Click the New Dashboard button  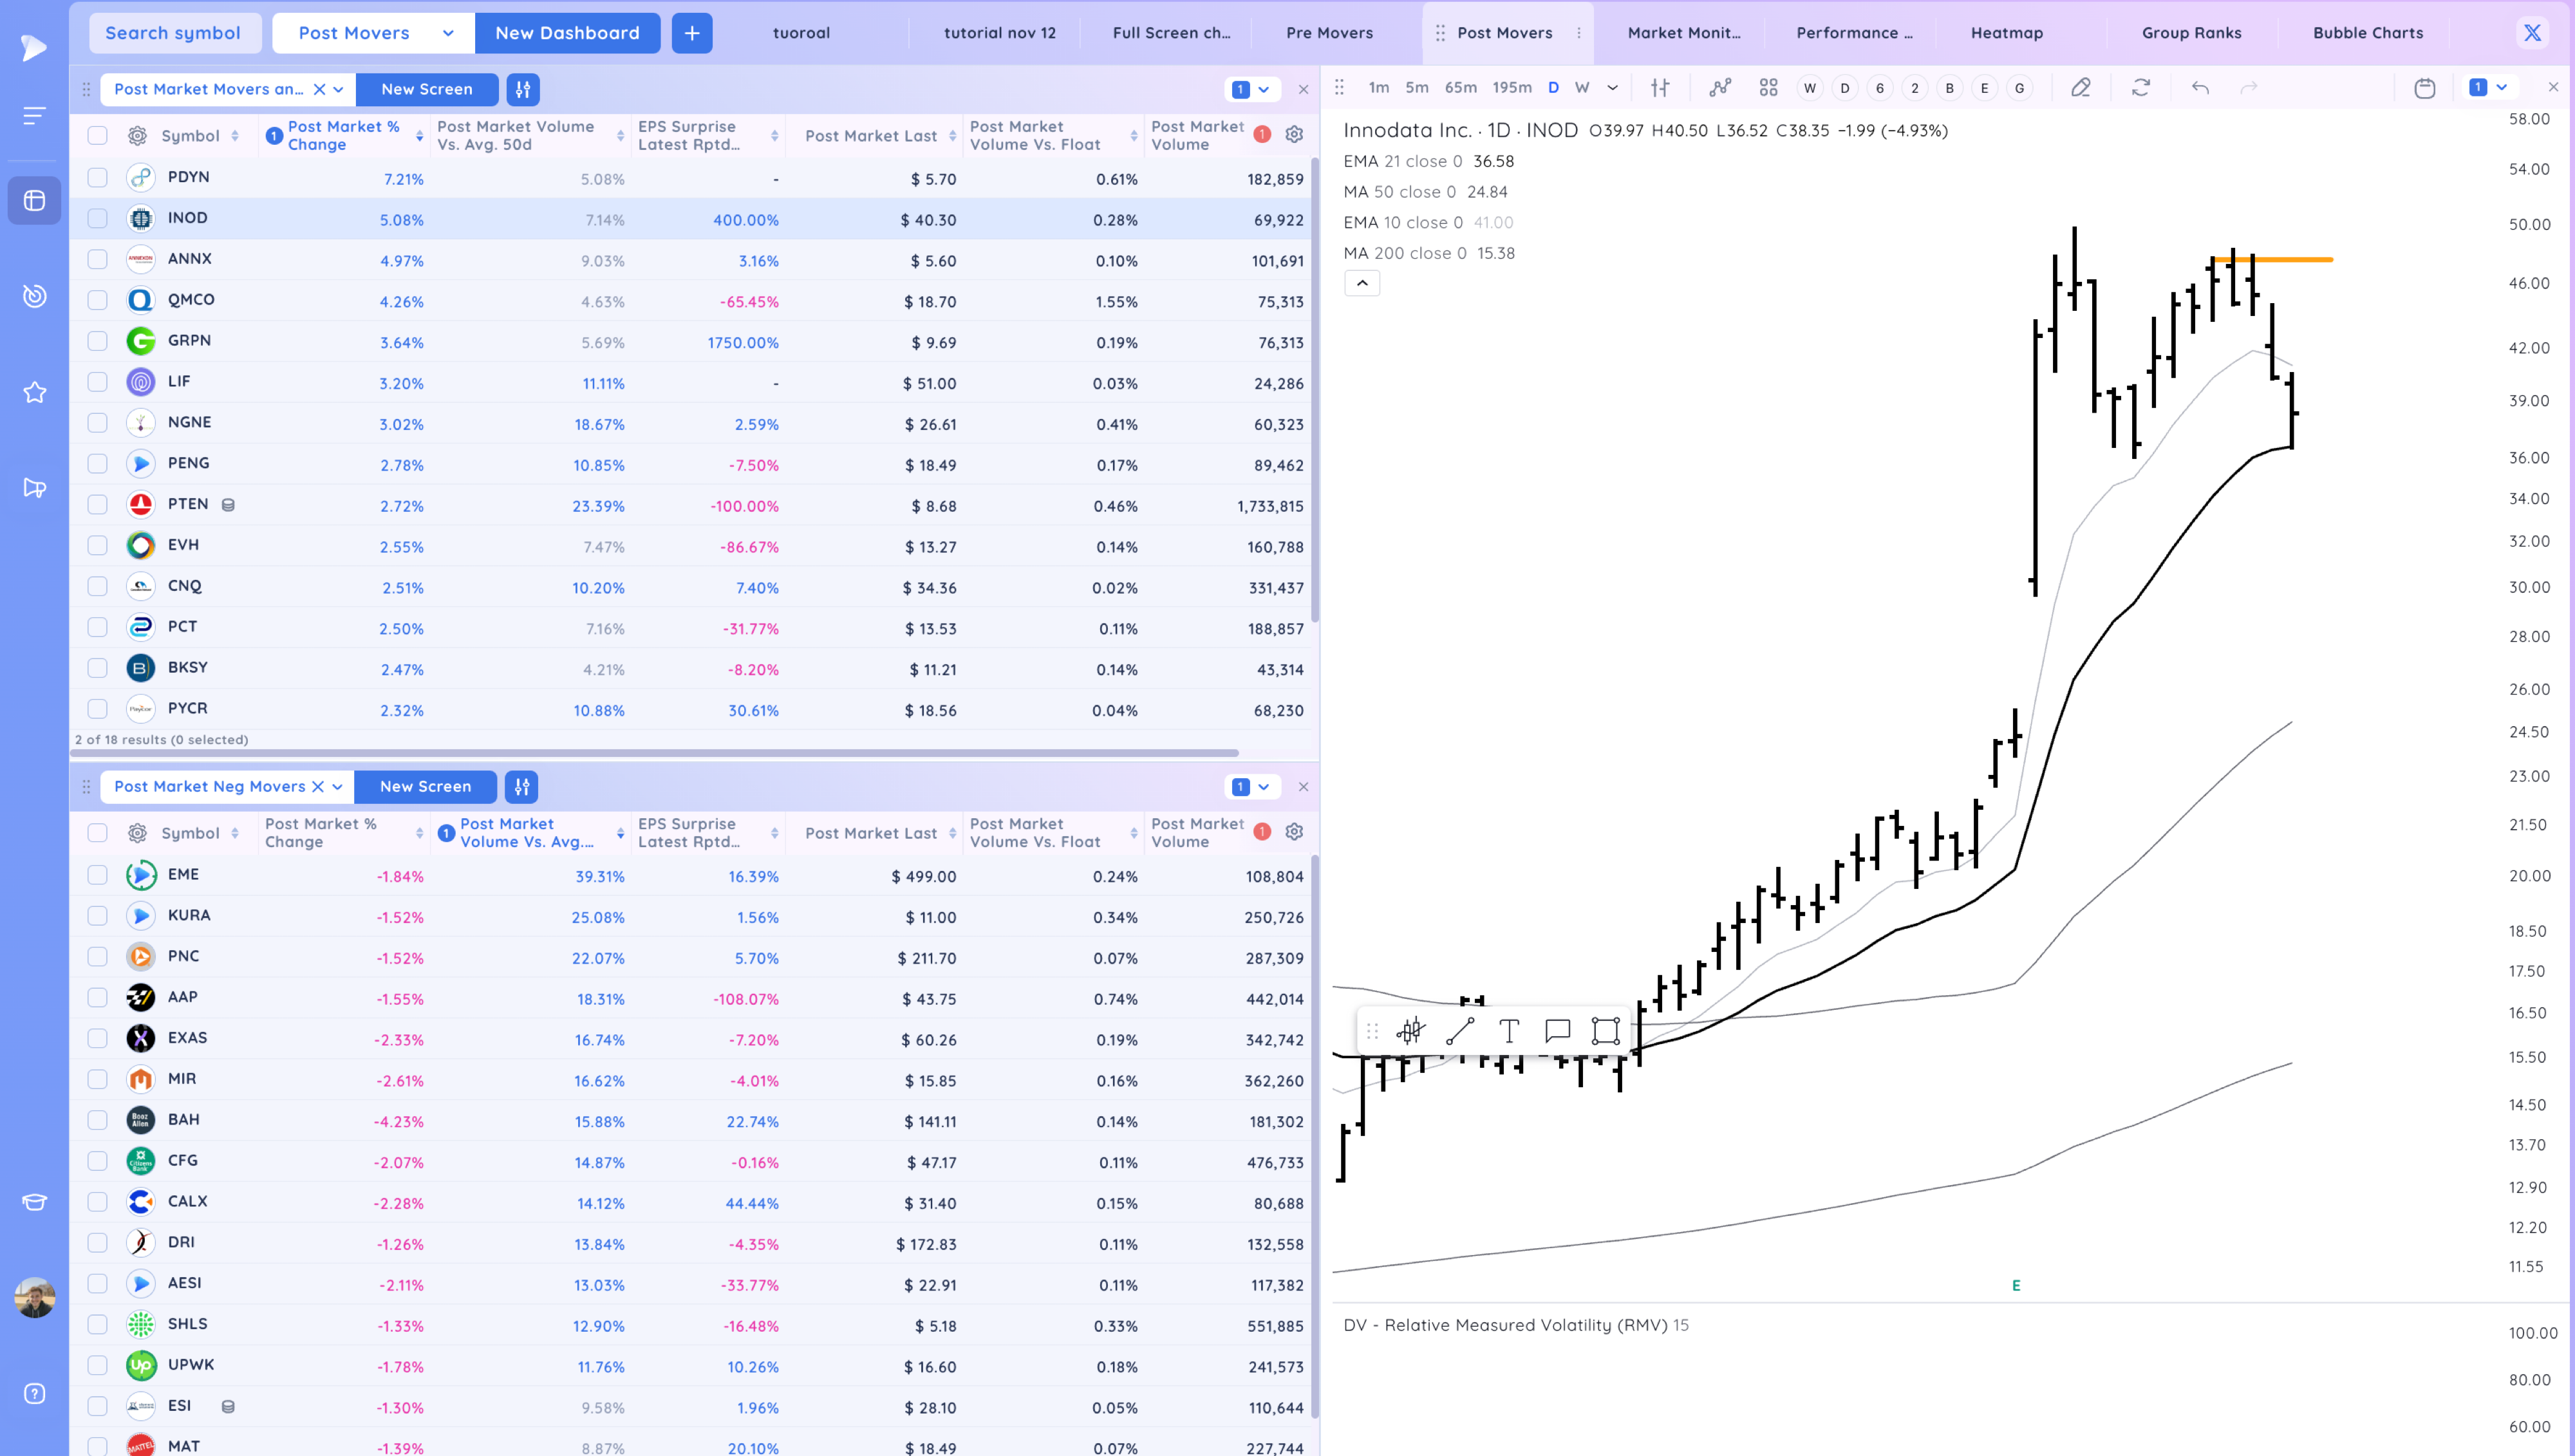click(x=567, y=33)
